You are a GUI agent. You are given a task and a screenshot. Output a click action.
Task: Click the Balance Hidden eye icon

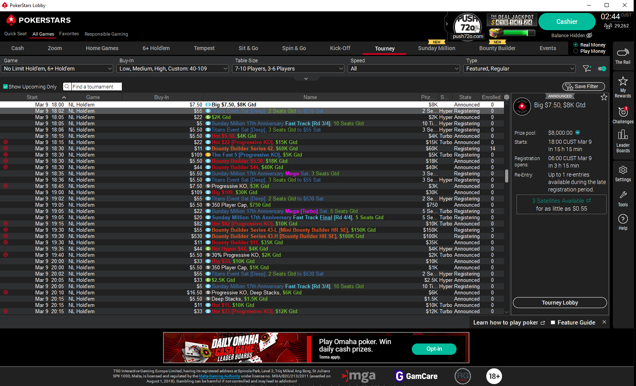click(x=589, y=35)
